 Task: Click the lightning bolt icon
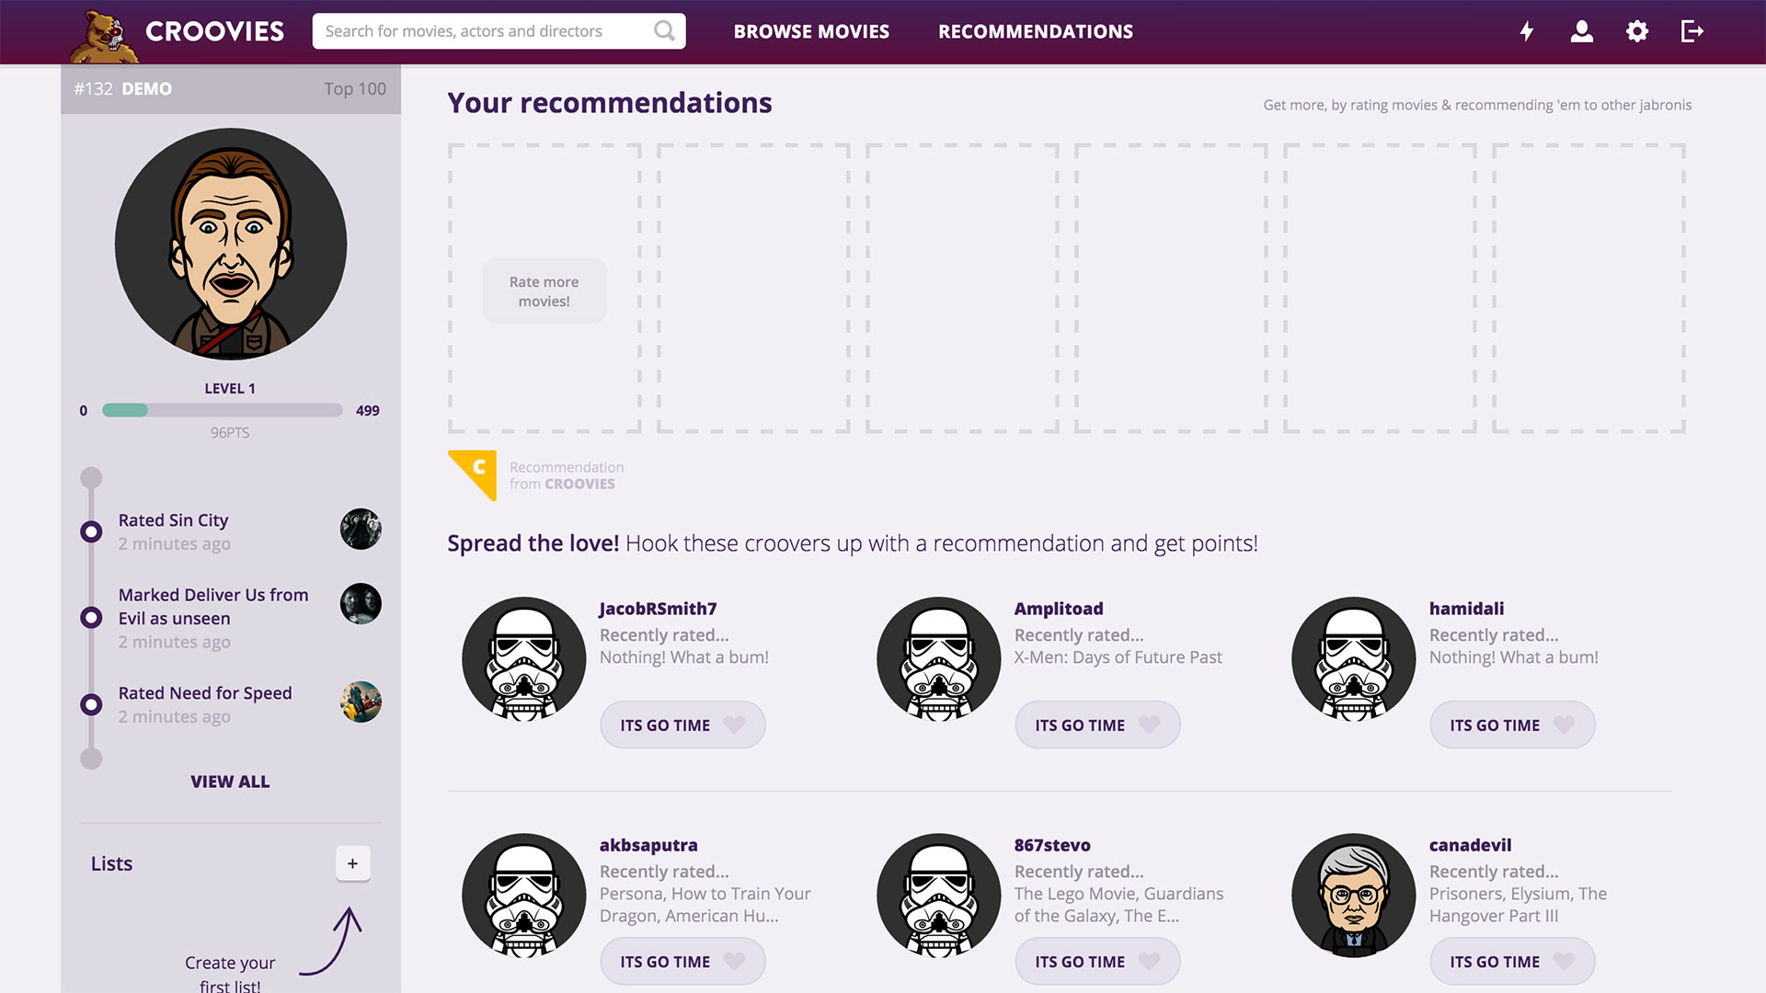tap(1526, 30)
